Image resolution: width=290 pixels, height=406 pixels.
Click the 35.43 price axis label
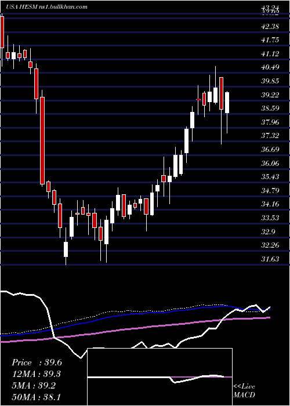click(270, 177)
